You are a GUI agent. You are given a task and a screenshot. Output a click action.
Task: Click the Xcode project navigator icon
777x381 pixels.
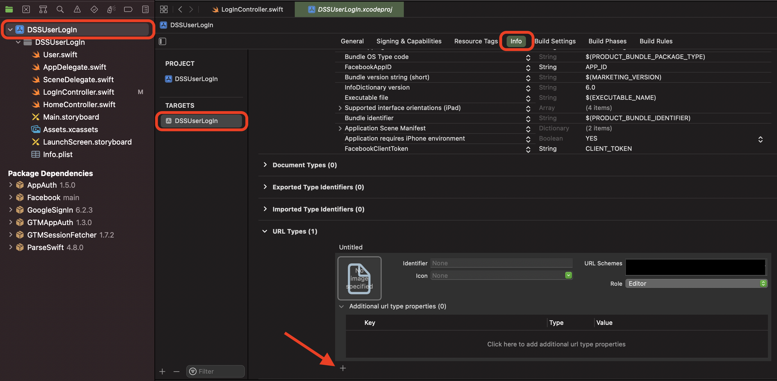[x=9, y=9]
